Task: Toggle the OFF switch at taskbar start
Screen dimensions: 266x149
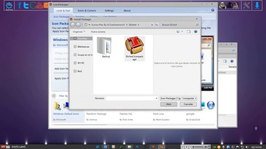Action: [5, 147]
